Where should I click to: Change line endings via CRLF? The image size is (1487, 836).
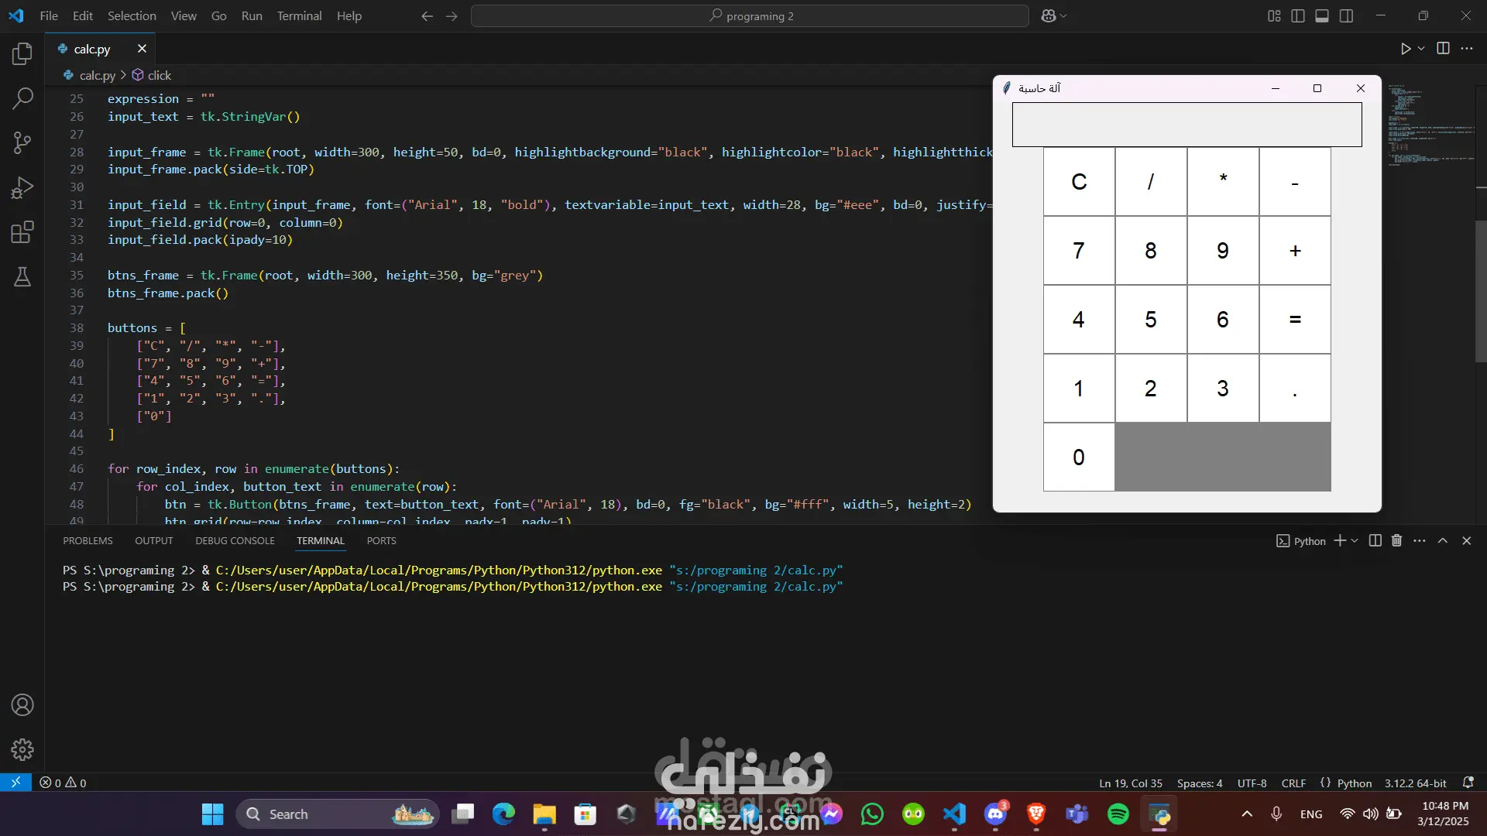(1293, 783)
